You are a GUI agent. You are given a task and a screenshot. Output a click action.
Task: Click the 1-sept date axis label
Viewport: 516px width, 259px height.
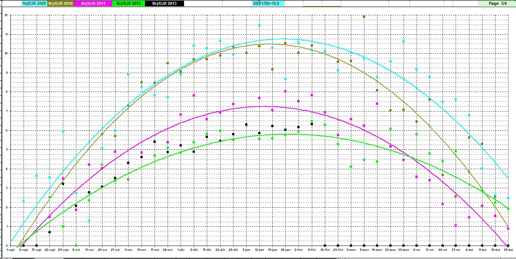[10, 249]
